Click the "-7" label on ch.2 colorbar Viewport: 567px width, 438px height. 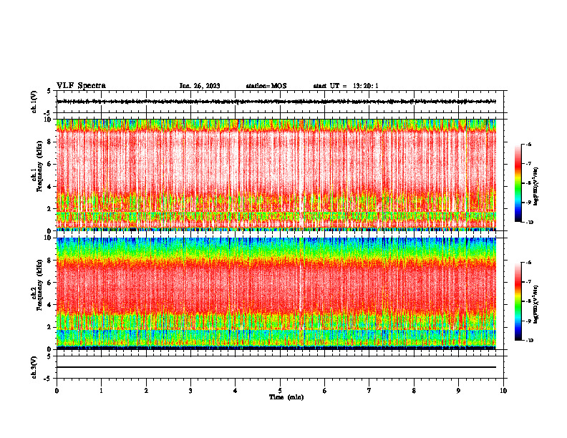pyautogui.click(x=528, y=282)
